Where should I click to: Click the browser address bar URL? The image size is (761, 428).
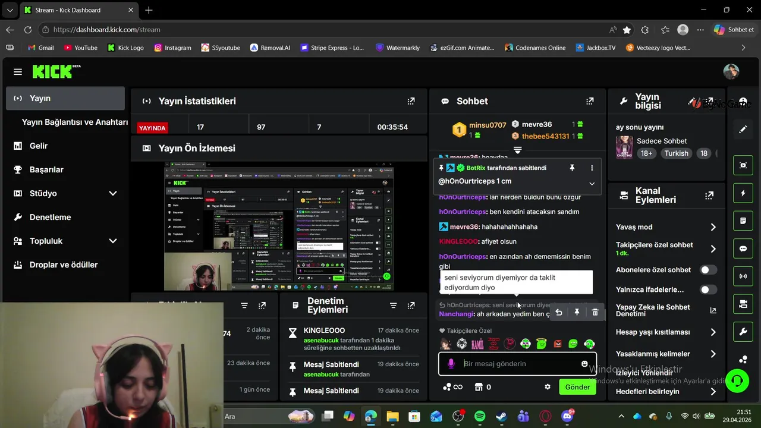pos(106,30)
